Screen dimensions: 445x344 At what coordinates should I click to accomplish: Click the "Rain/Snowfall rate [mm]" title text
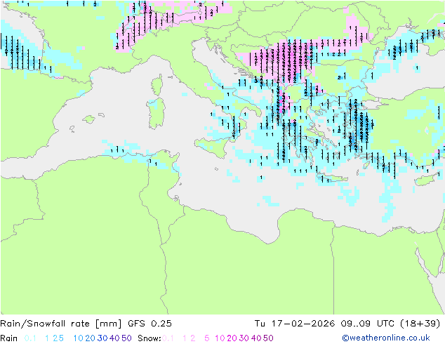pyautogui.click(x=61, y=324)
